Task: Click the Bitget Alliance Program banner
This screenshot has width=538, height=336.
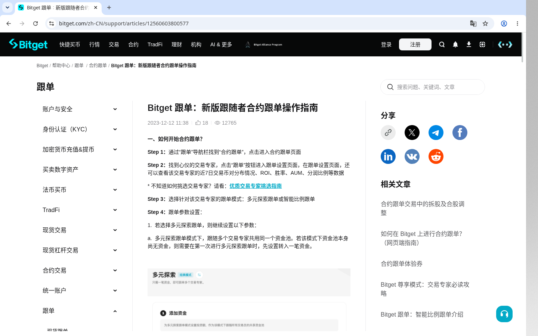Action: tap(264, 44)
